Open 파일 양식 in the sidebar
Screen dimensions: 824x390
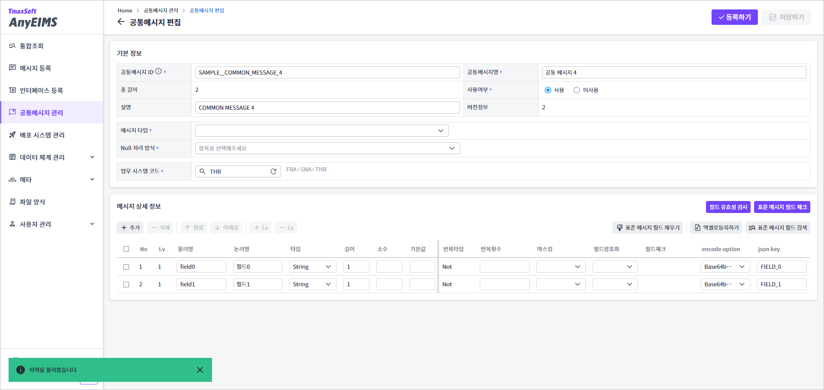coord(51,202)
